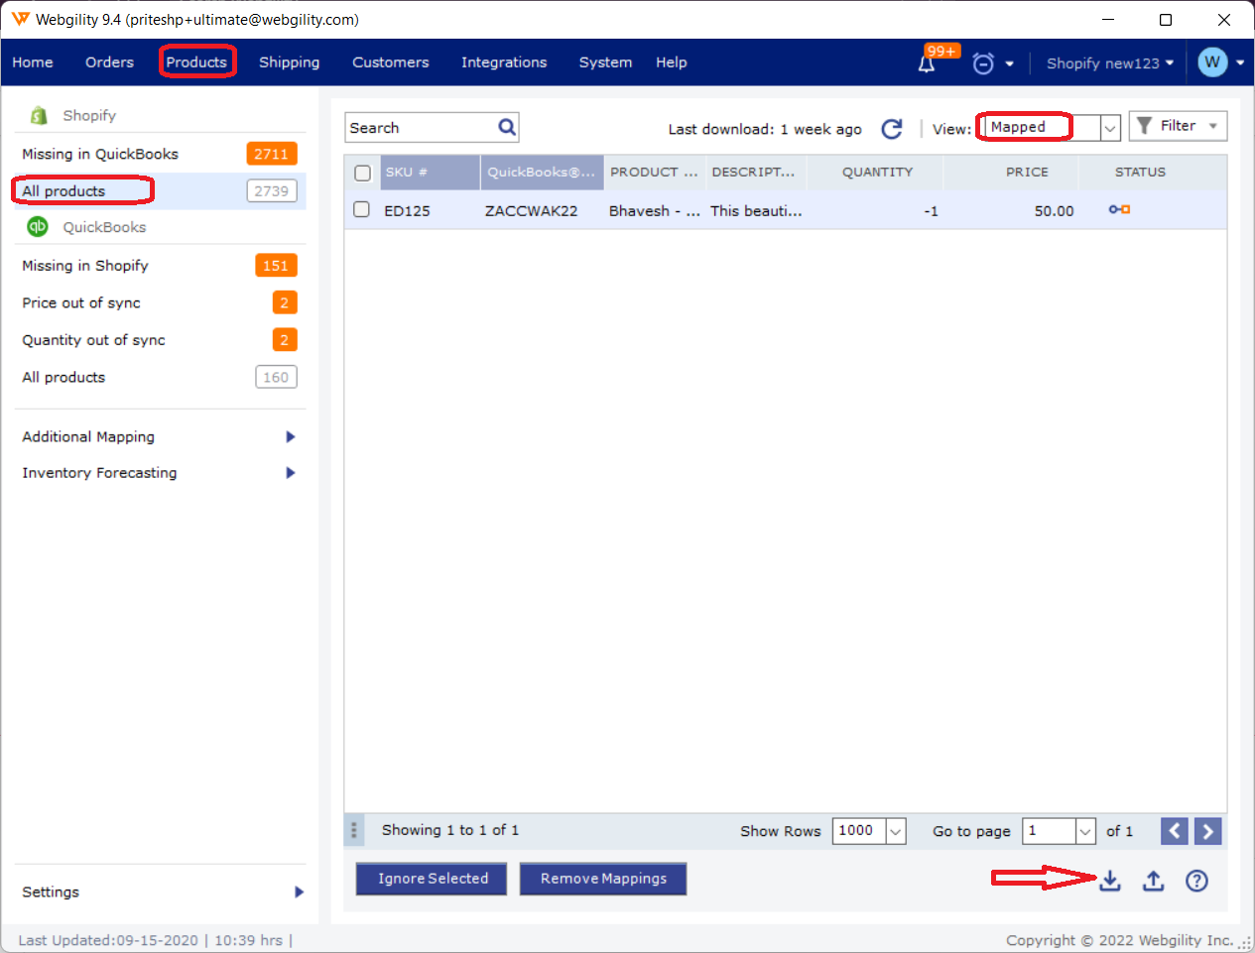The image size is (1255, 953).
Task: Click the download export icon
Action: pos(1110,880)
